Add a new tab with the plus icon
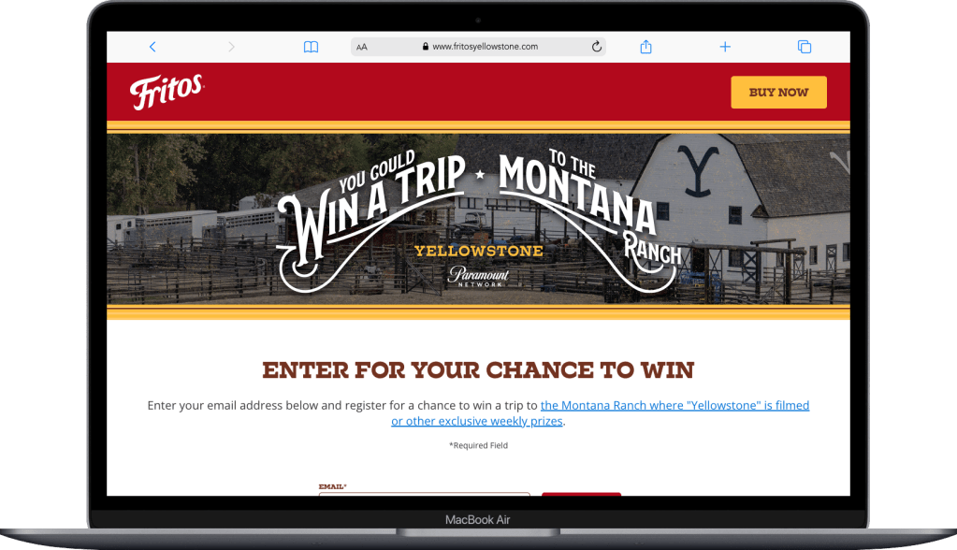Image resolution: width=957 pixels, height=550 pixels. [725, 47]
